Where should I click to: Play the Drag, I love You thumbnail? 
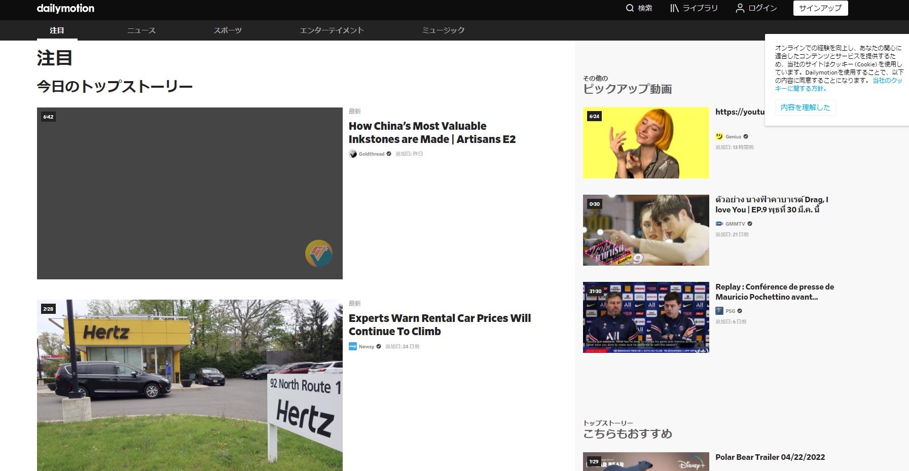click(x=646, y=230)
